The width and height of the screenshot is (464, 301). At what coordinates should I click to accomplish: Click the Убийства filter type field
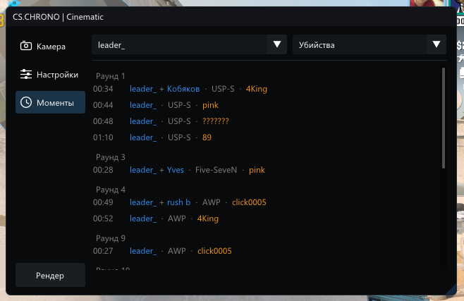(x=370, y=44)
